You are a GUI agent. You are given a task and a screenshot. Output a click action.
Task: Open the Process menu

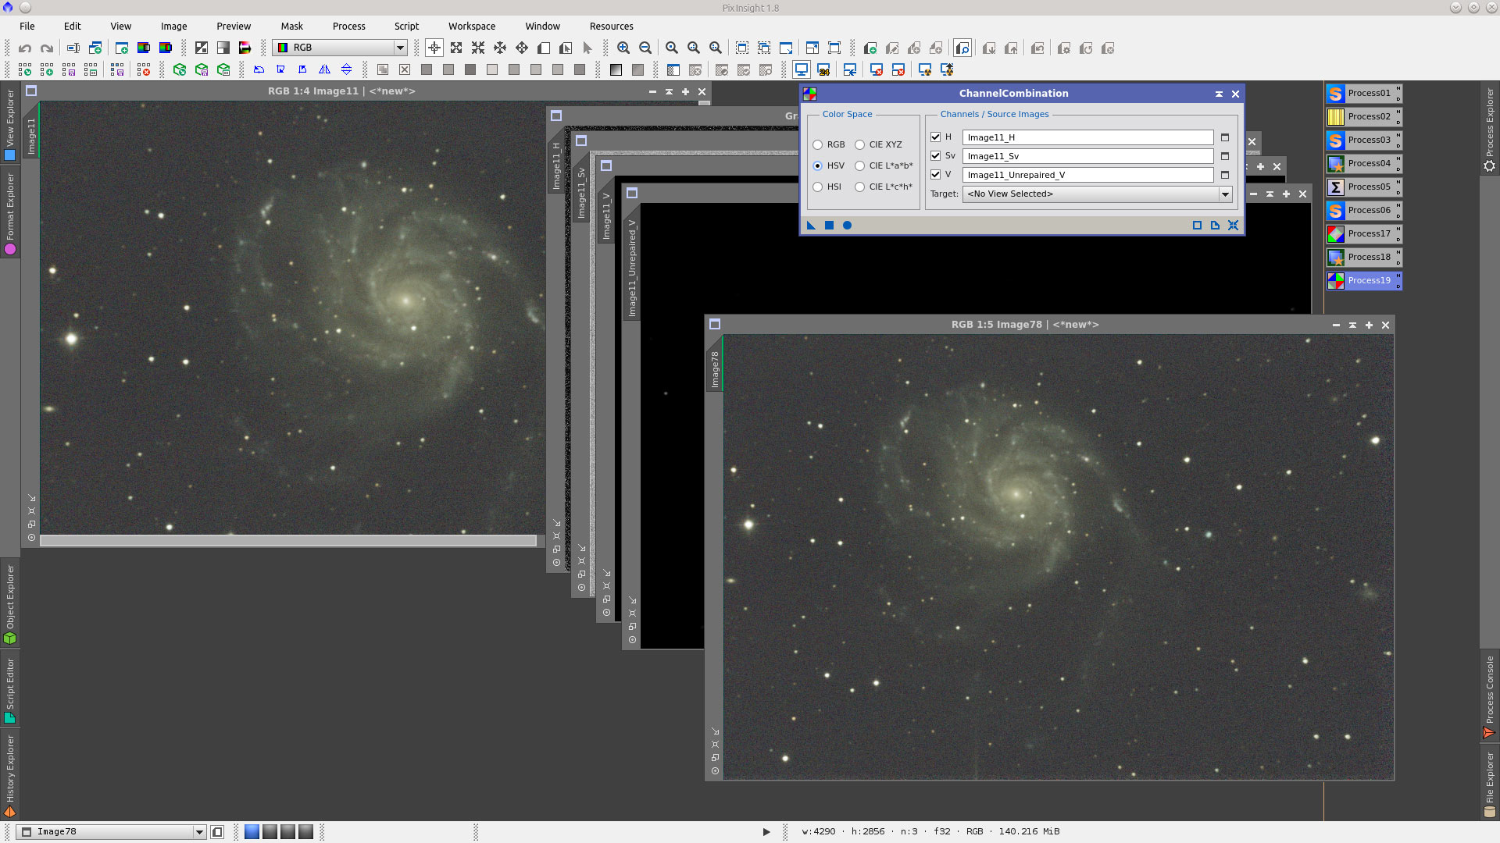click(348, 26)
